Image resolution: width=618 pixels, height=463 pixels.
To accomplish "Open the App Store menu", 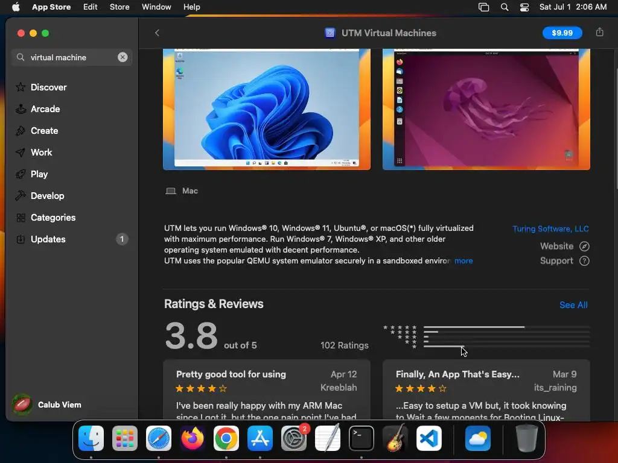I will pyautogui.click(x=51, y=7).
